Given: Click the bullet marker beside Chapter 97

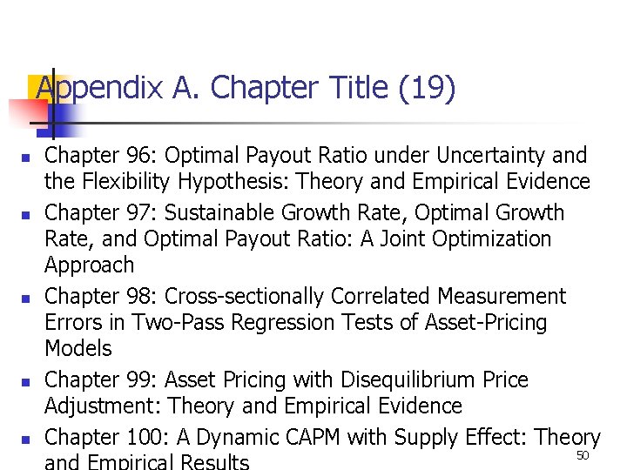Looking at the screenshot, I should coord(26,215).
